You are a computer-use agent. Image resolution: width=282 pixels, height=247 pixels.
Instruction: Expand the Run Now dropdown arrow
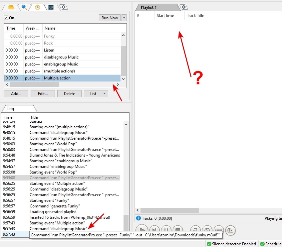click(124, 18)
